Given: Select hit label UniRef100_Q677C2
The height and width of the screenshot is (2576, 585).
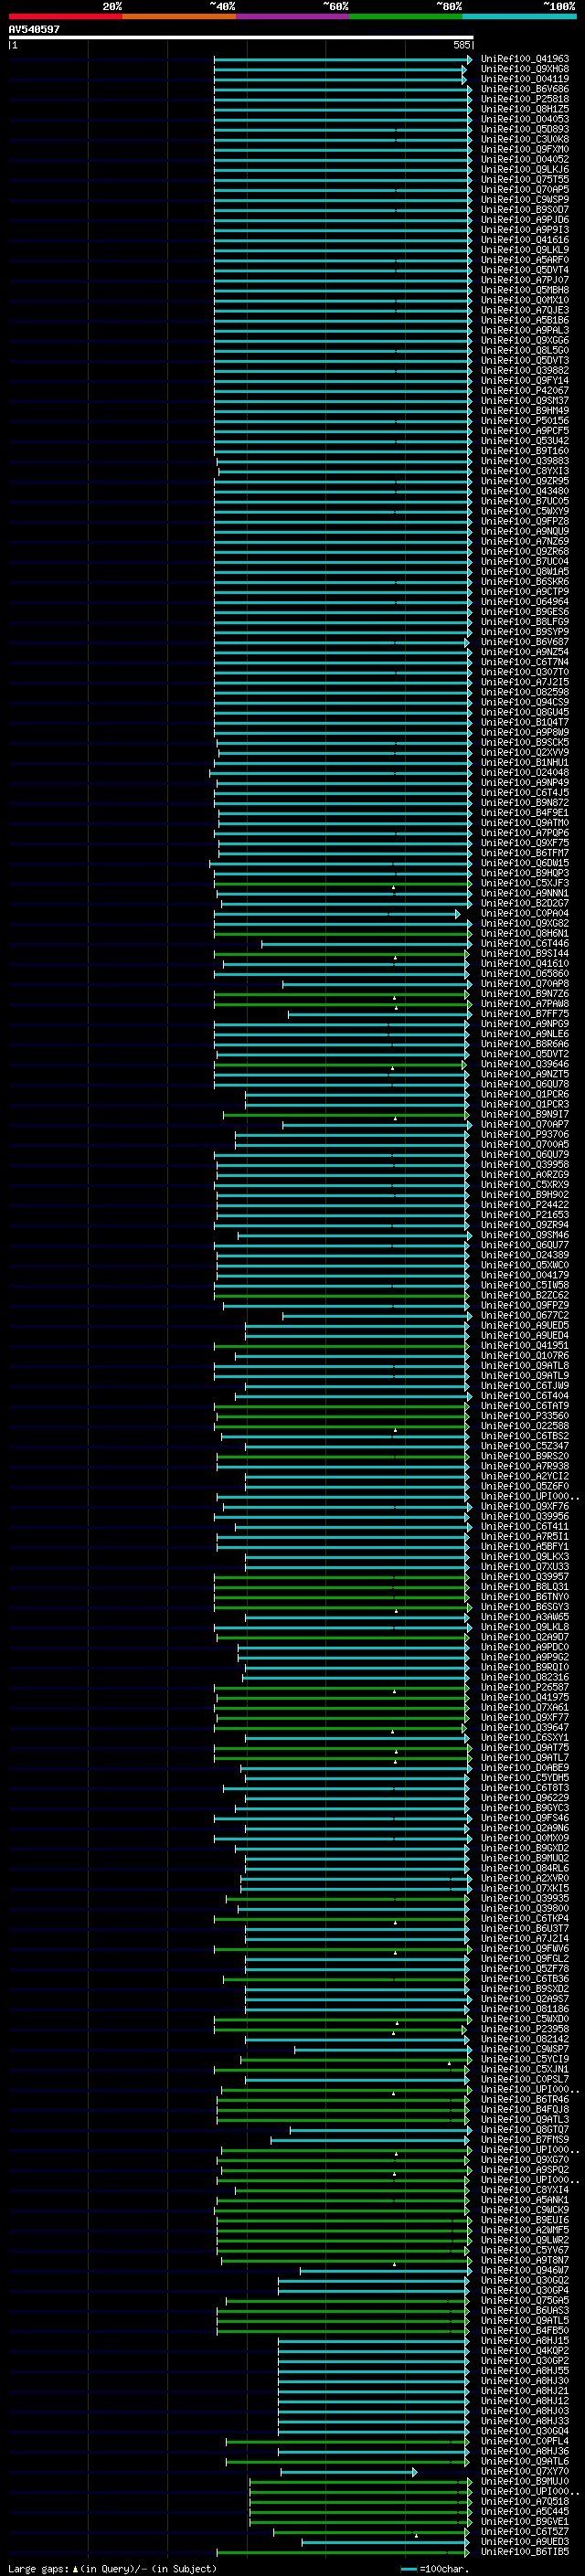Looking at the screenshot, I should point(525,1316).
